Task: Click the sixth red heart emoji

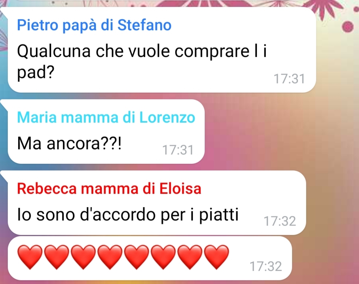Action: pyautogui.click(x=163, y=257)
